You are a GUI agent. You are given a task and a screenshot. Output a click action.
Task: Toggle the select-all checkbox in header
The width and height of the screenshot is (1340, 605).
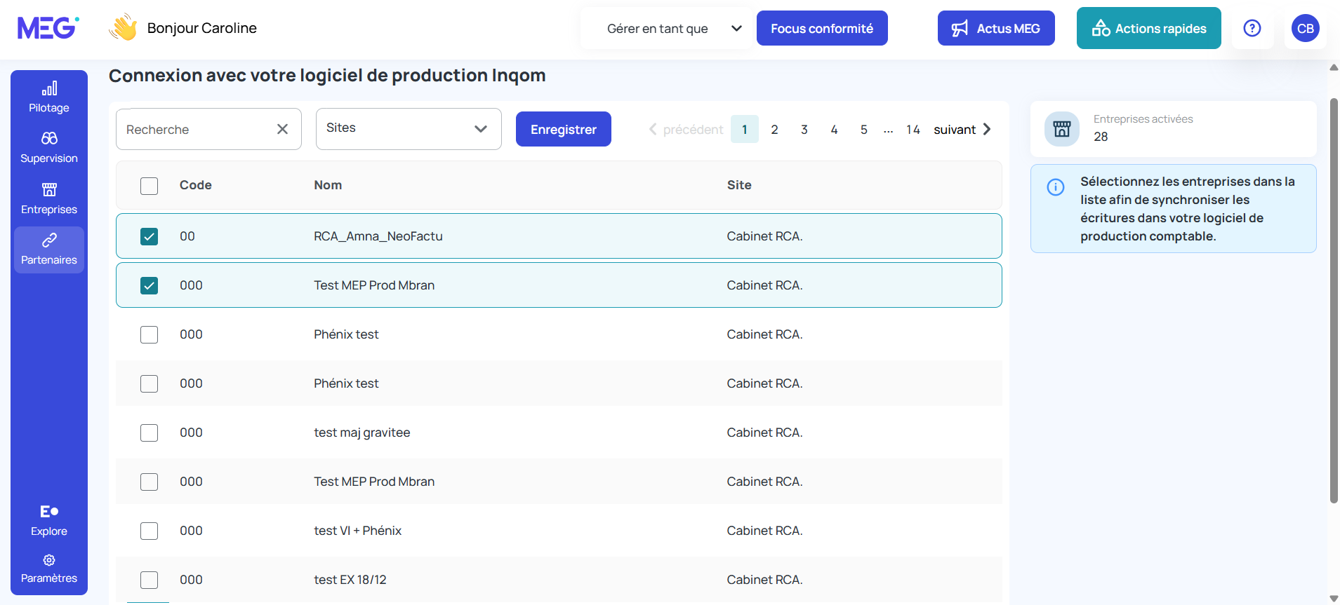149,186
